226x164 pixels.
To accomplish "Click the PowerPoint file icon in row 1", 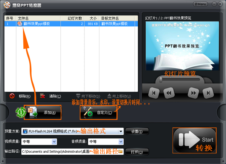I will 20,24.
